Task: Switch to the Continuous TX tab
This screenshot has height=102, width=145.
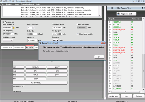Action: [x=7, y=48]
